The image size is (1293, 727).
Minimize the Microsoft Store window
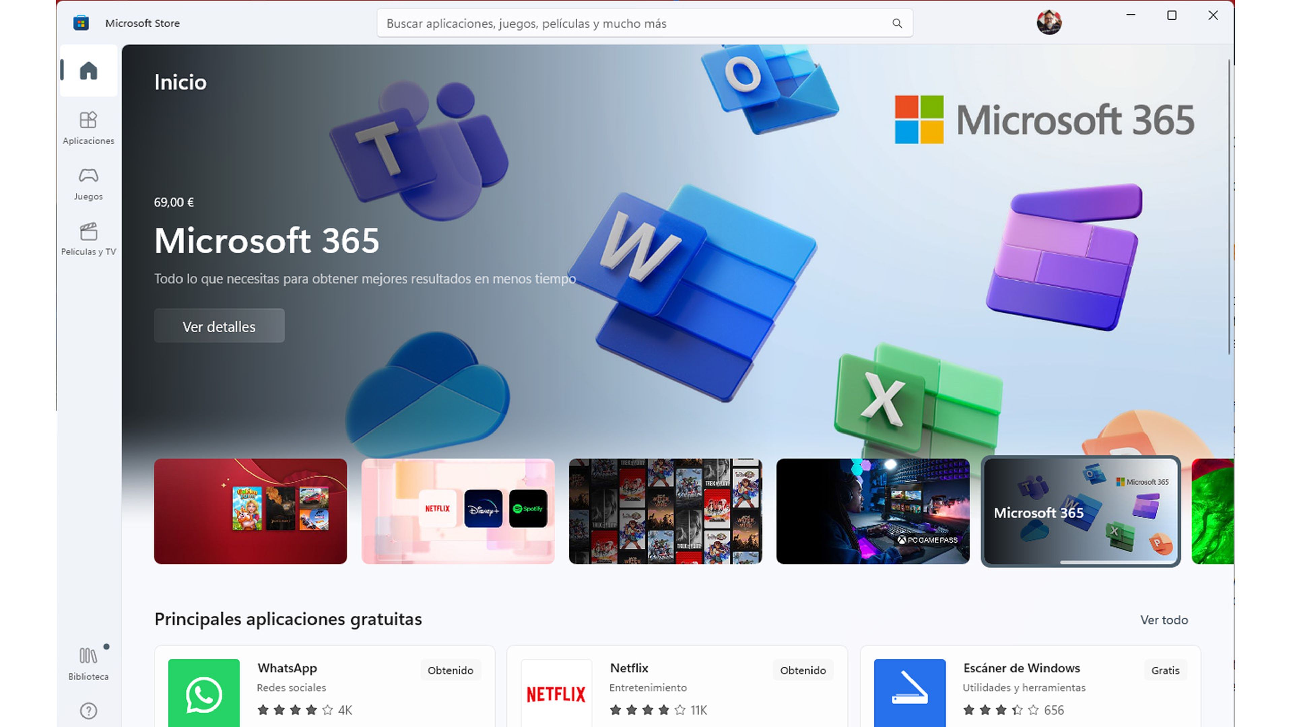(x=1131, y=15)
